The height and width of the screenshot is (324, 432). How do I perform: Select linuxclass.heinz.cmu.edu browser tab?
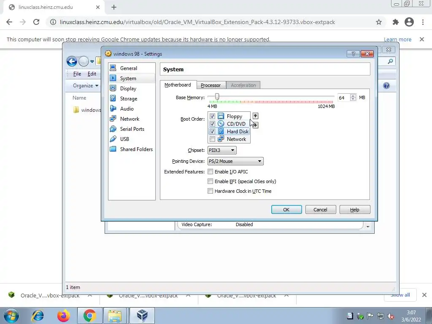(54, 8)
